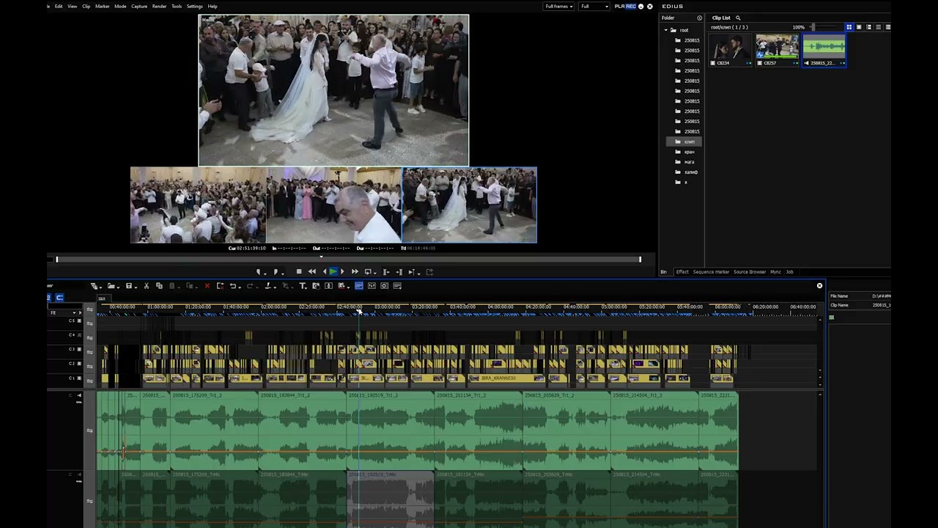Select the C8257 clip thumbnail in the bin

[x=777, y=50]
